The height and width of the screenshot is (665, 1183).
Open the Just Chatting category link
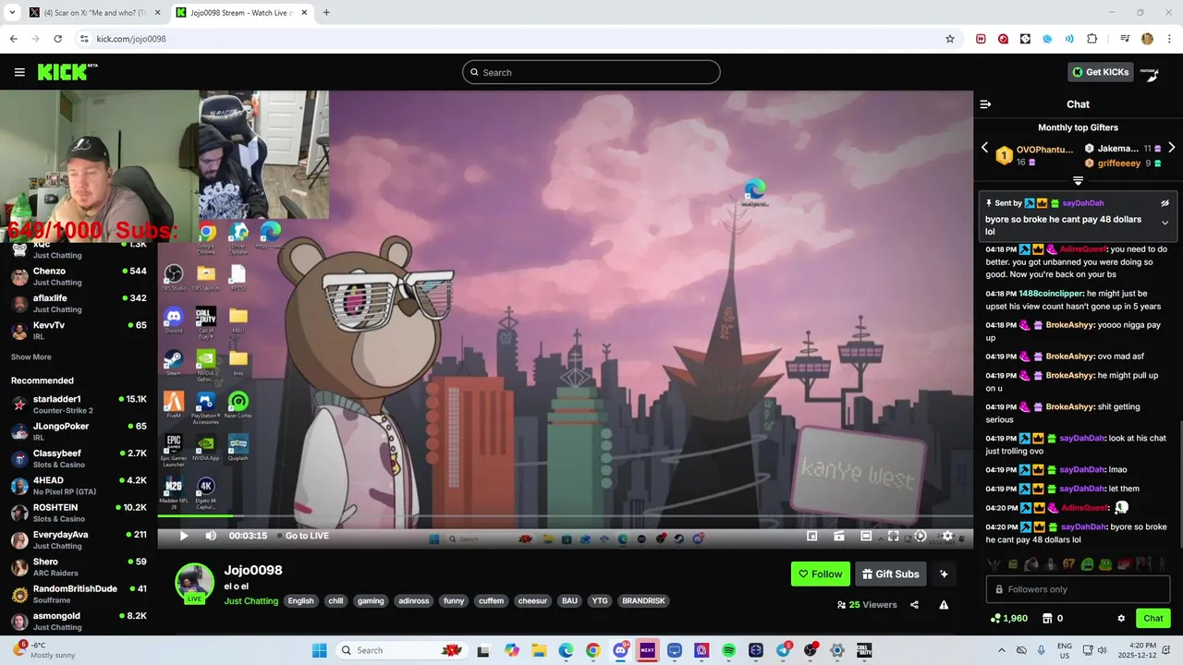click(250, 601)
